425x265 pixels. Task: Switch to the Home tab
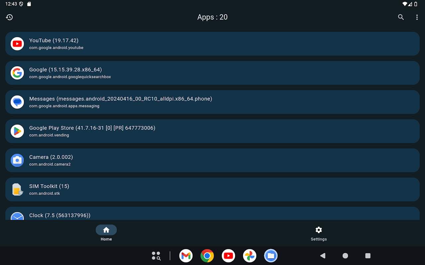(106, 233)
